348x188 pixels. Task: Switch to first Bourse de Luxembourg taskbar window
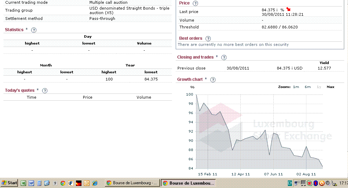tap(132, 183)
